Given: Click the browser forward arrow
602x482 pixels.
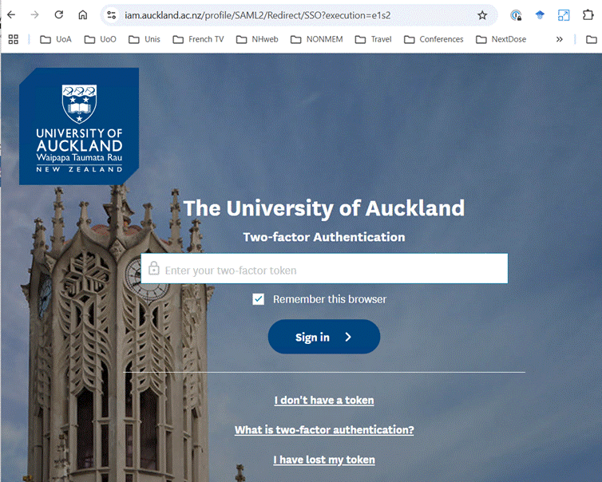Looking at the screenshot, I should [35, 15].
